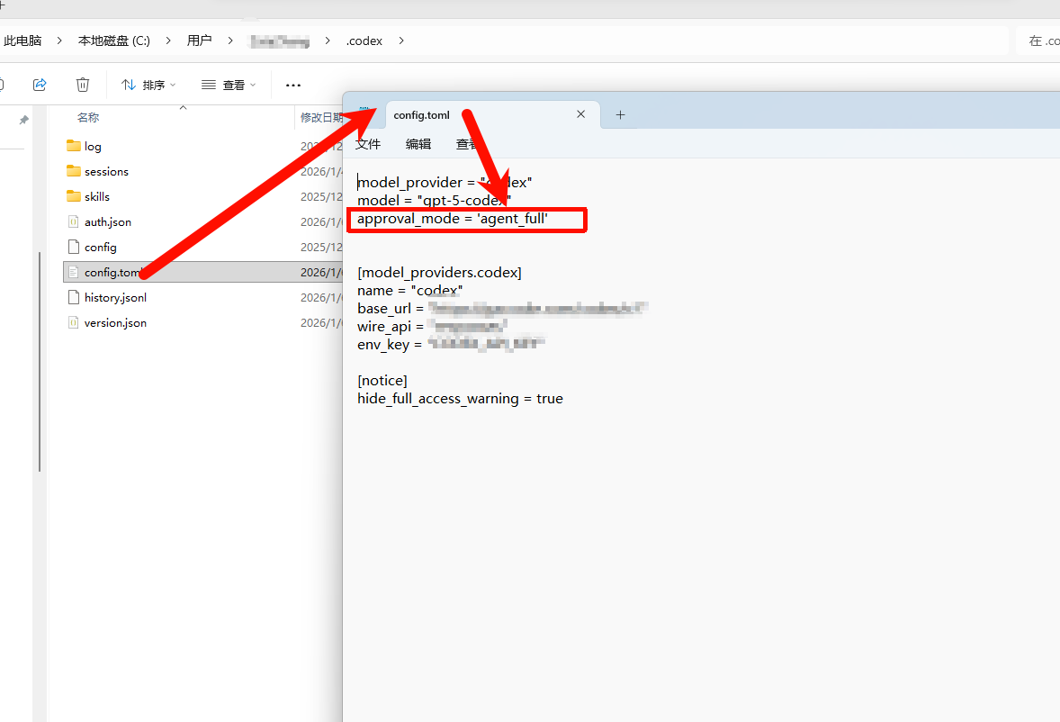Close the config.toml Notepad tab
The image size is (1060, 722).
[580, 114]
